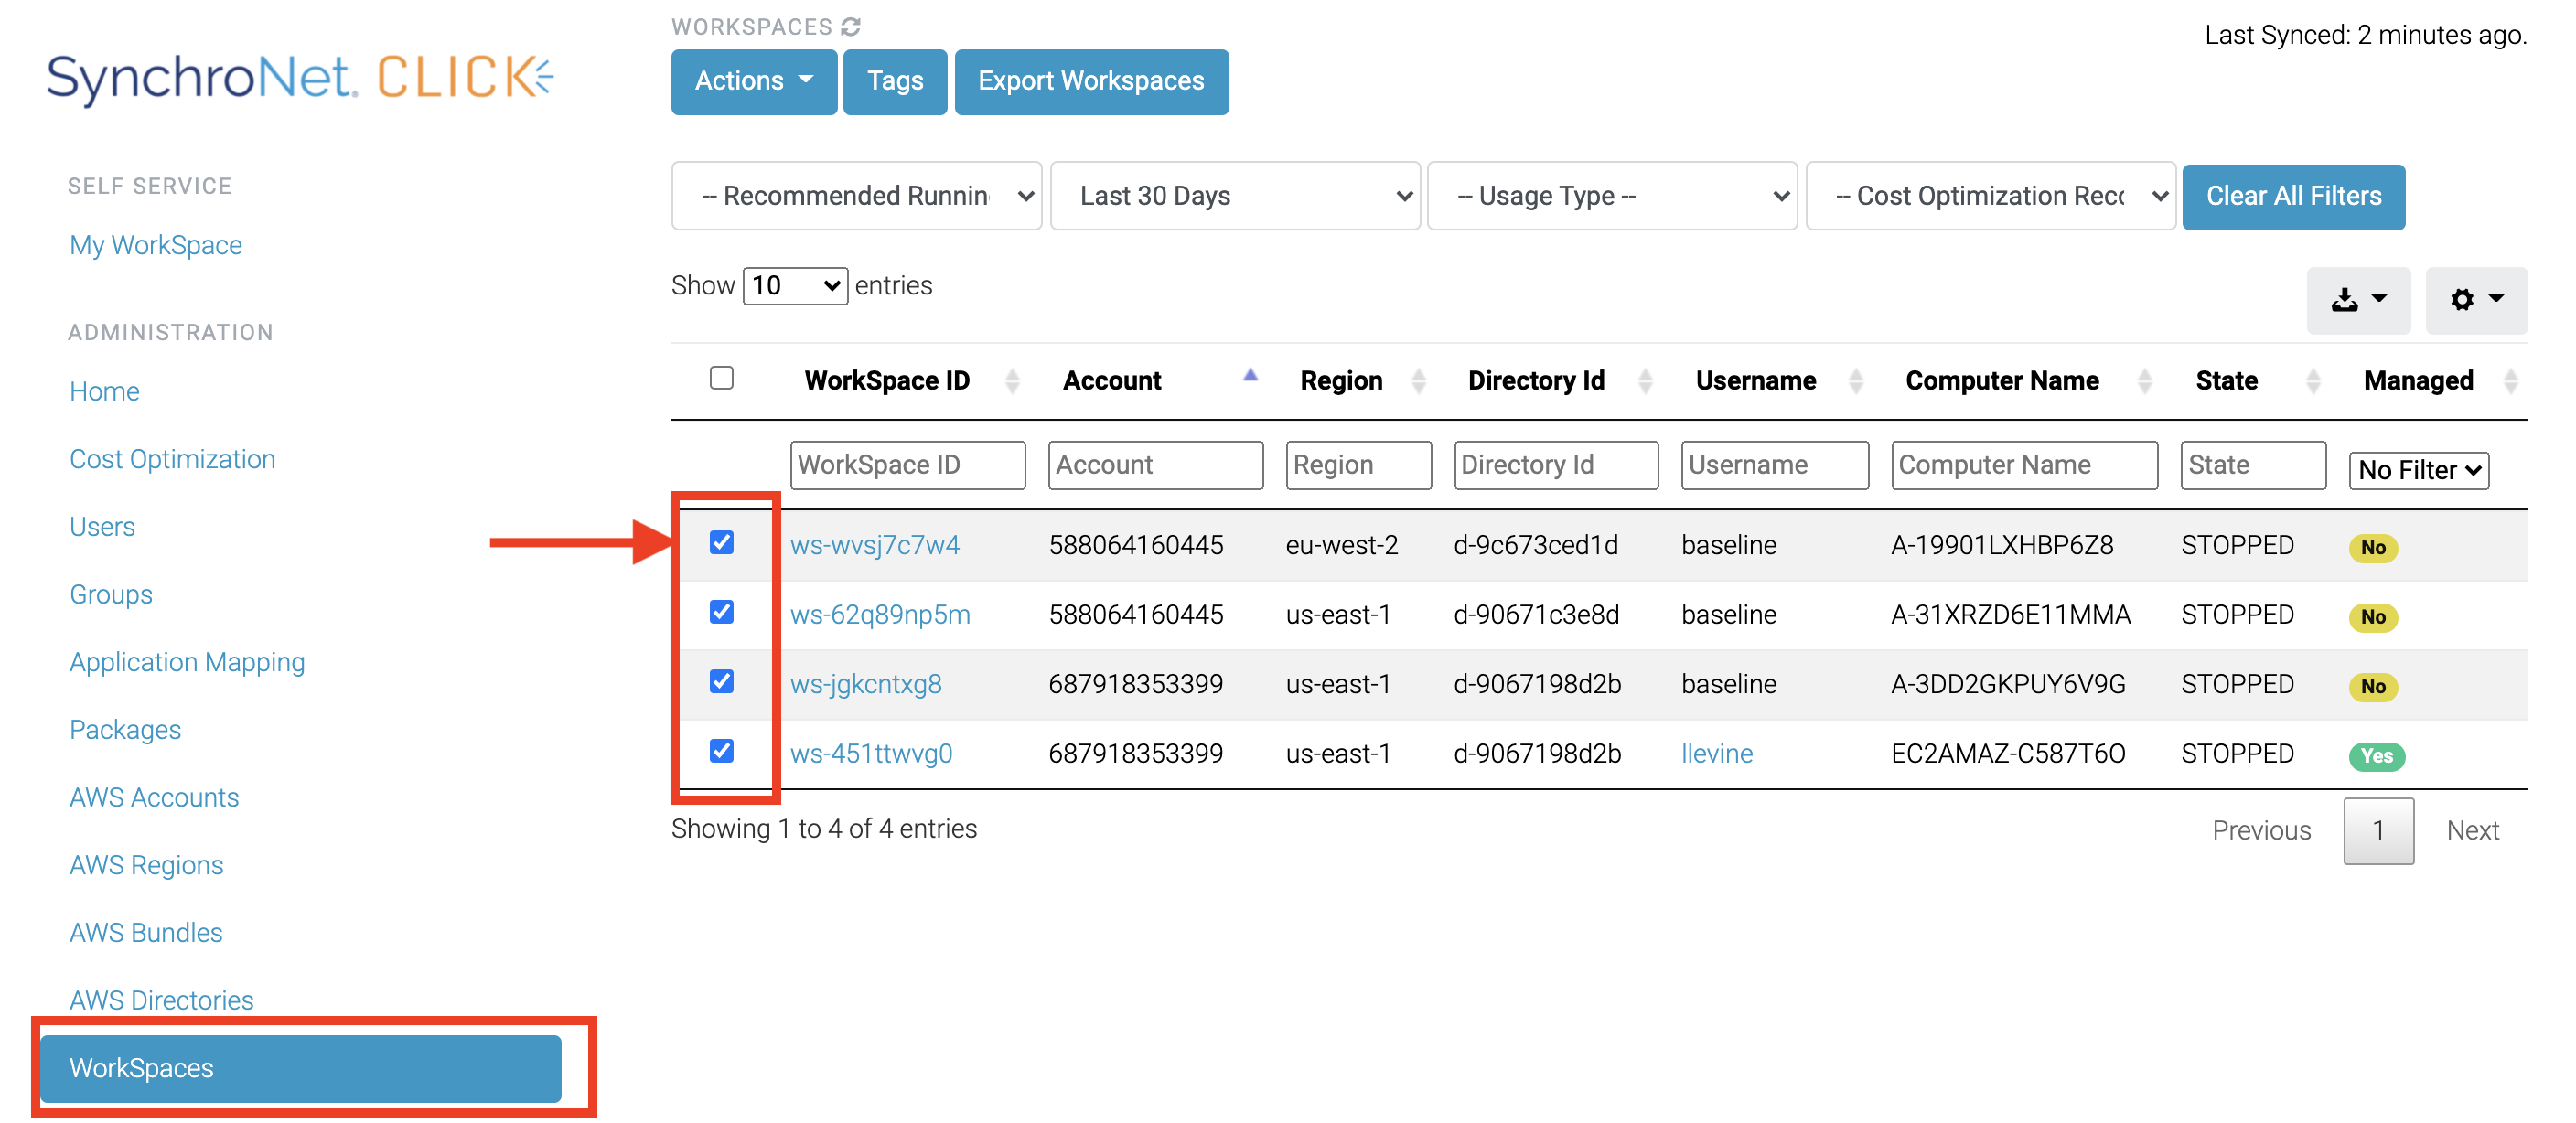This screenshot has width=2576, height=1123.
Task: Open workspace link ws-wvsj7c7w4
Action: 875,545
